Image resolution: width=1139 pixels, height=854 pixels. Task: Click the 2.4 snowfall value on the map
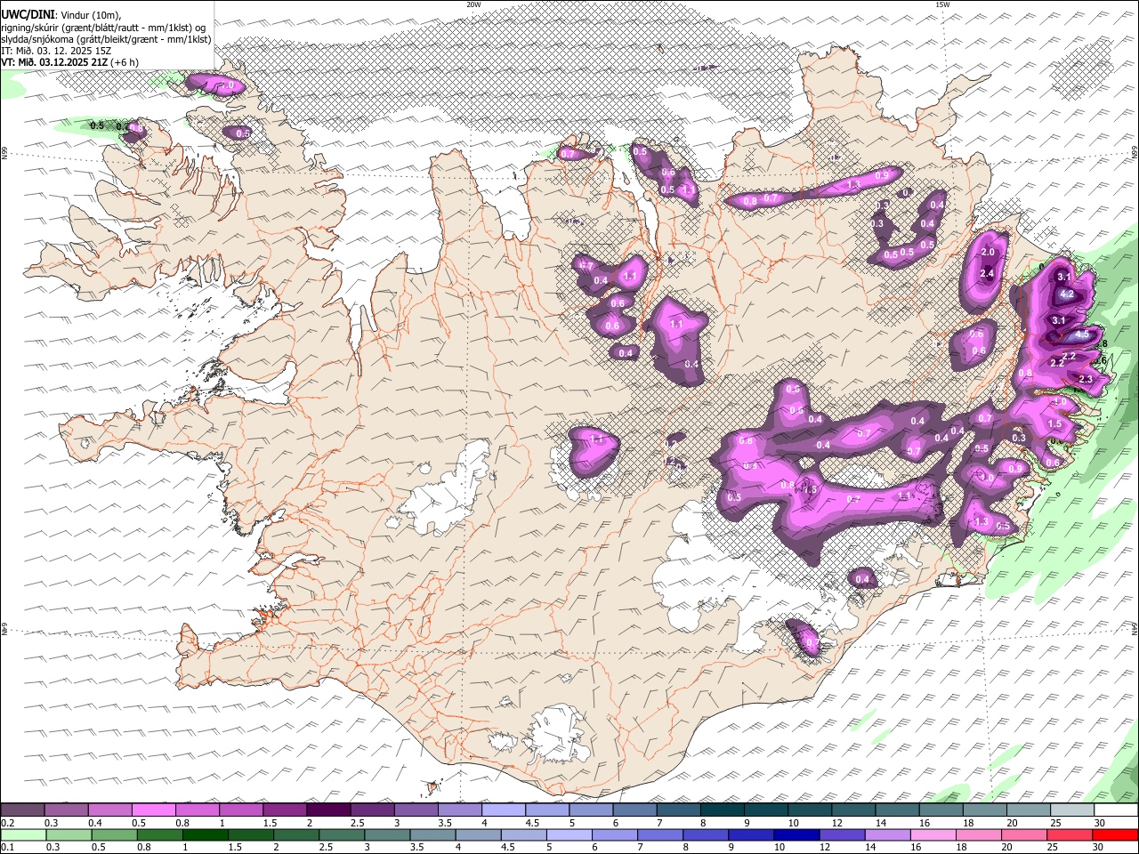pos(987,273)
